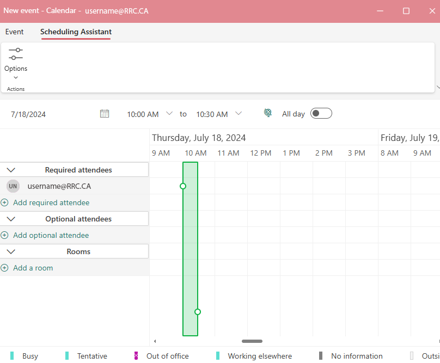Click plus icon for required attendee

(5, 202)
